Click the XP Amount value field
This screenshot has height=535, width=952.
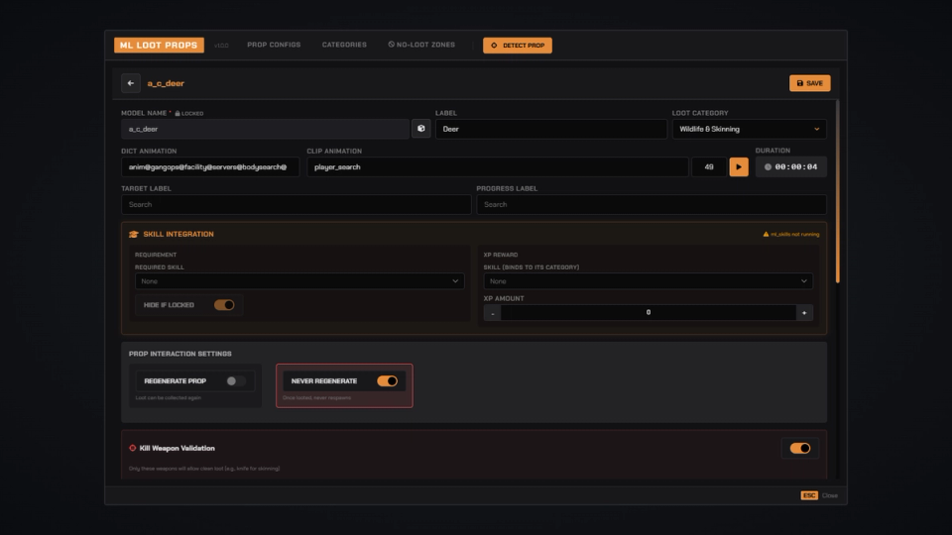pyautogui.click(x=649, y=312)
